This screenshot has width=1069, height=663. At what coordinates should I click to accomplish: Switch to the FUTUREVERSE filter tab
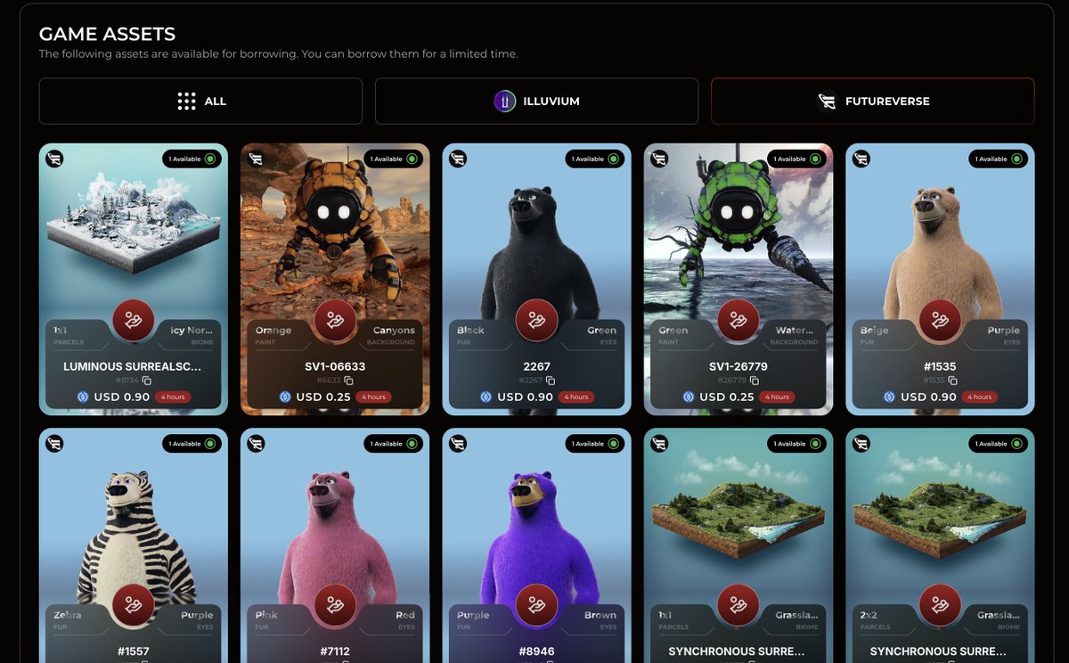871,101
